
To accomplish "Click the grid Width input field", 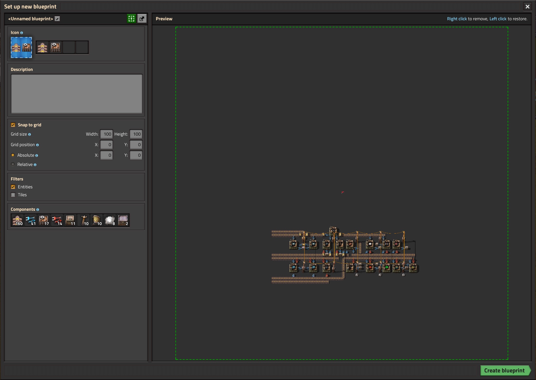I will tap(107, 134).
